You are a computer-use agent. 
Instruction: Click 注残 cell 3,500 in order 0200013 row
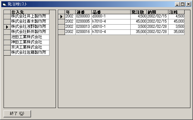pyautogui.click(x=177, y=27)
